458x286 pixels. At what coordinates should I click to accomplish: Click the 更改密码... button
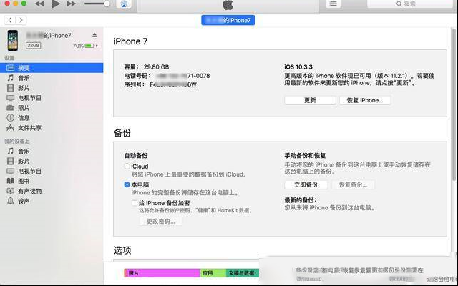click(x=160, y=221)
